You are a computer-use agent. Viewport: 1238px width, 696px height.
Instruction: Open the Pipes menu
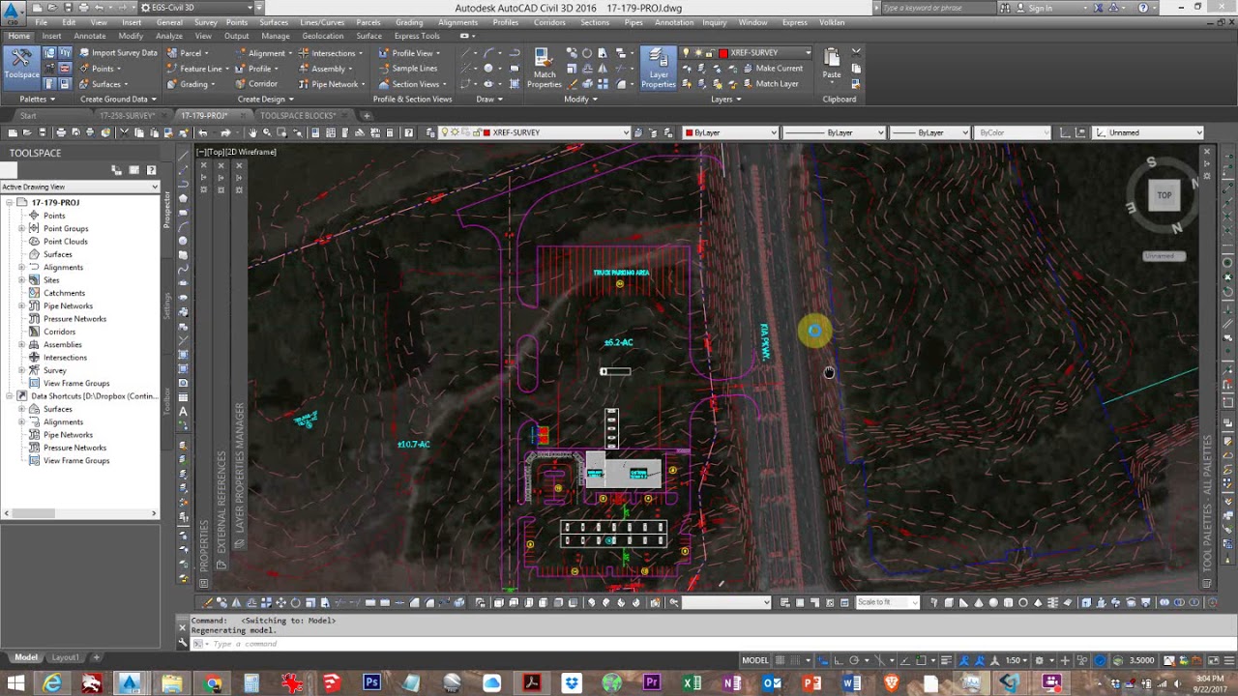634,22
